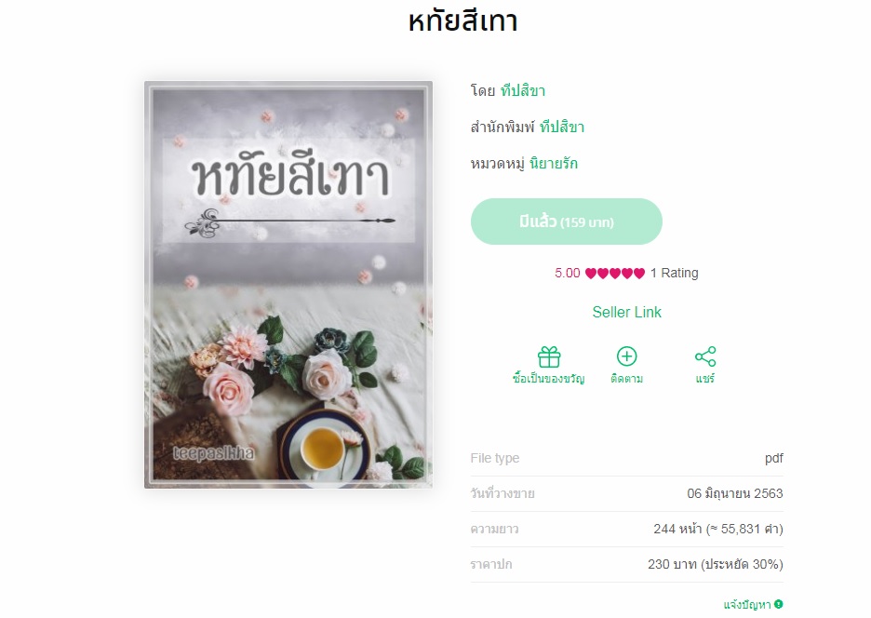Click the gift box icon
This screenshot has height=618, width=871.
pyautogui.click(x=549, y=356)
